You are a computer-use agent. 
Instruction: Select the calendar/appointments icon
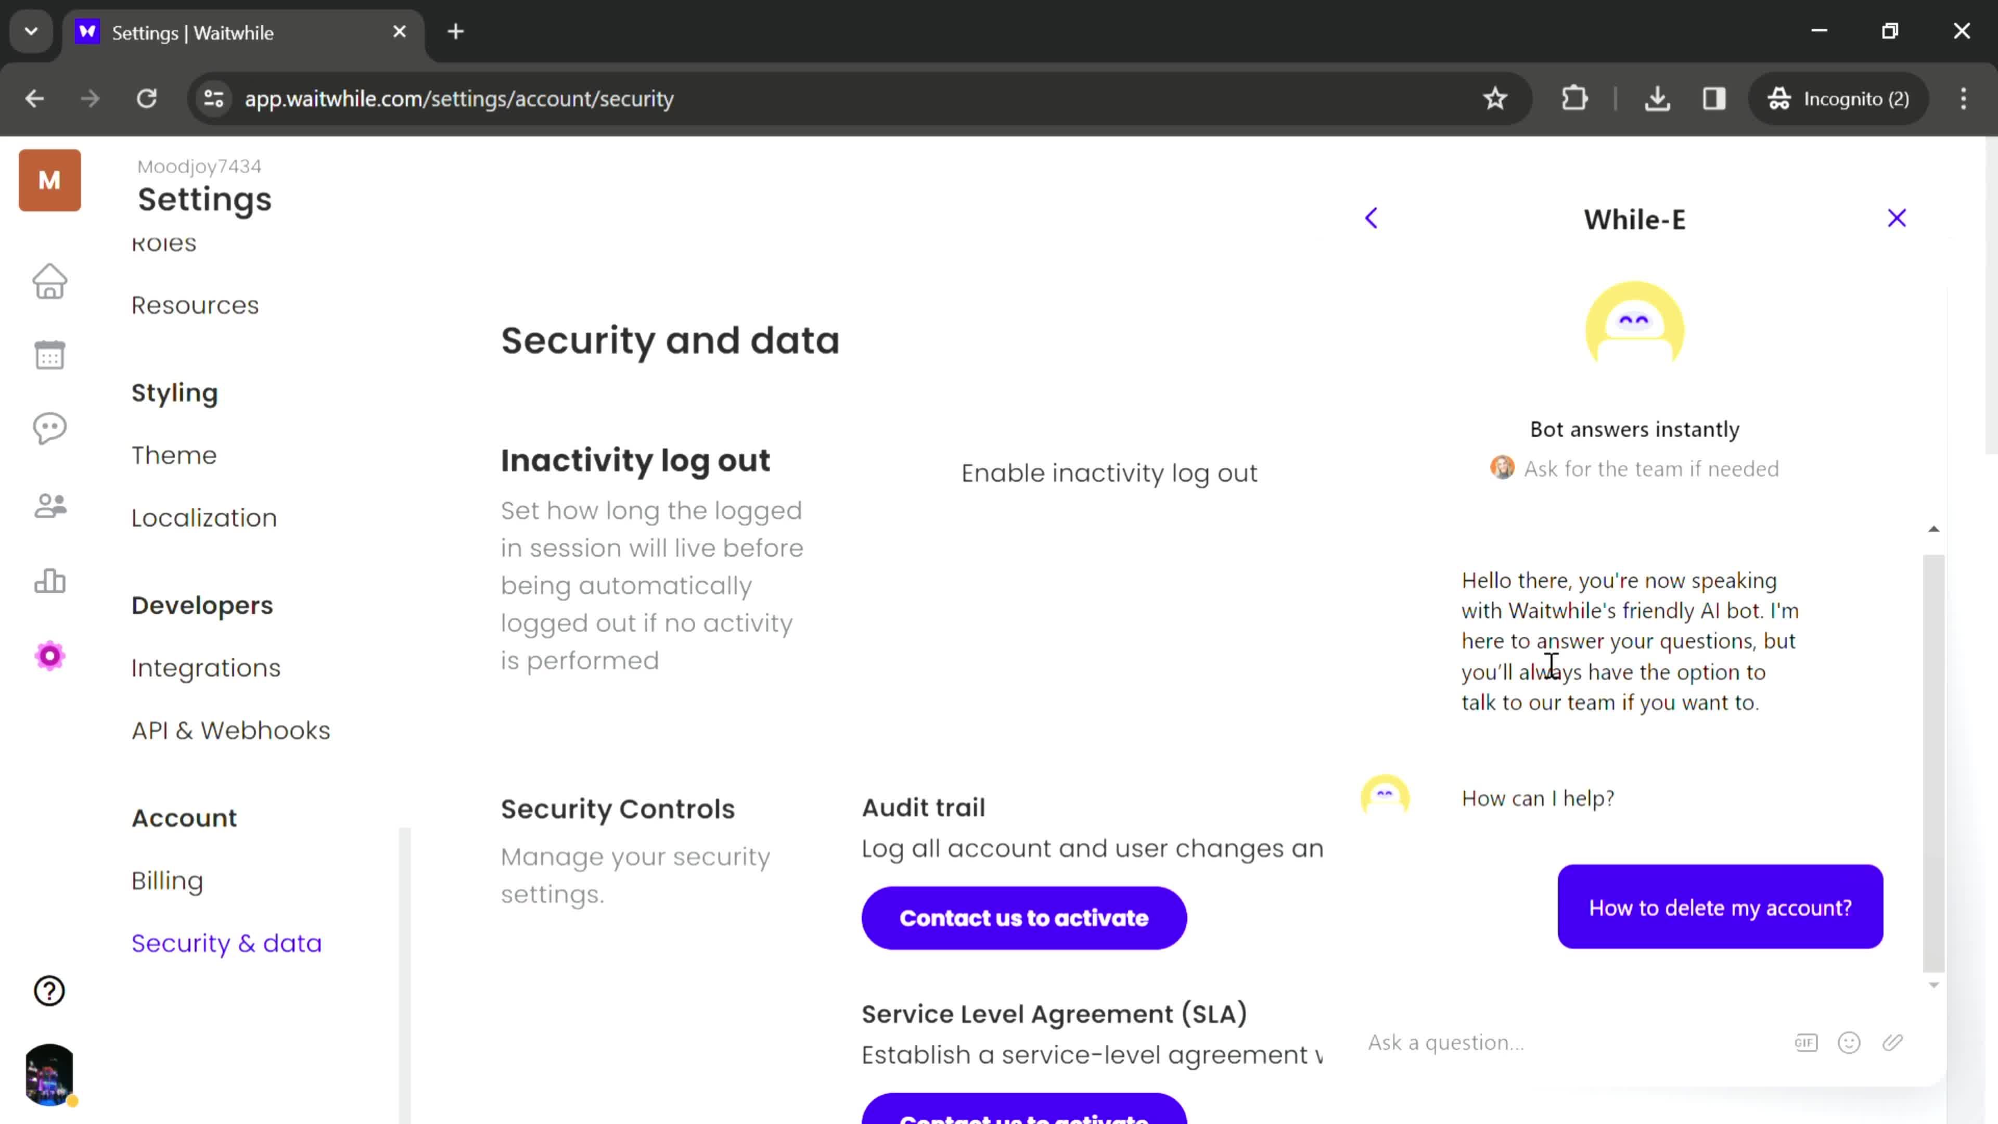pos(49,355)
